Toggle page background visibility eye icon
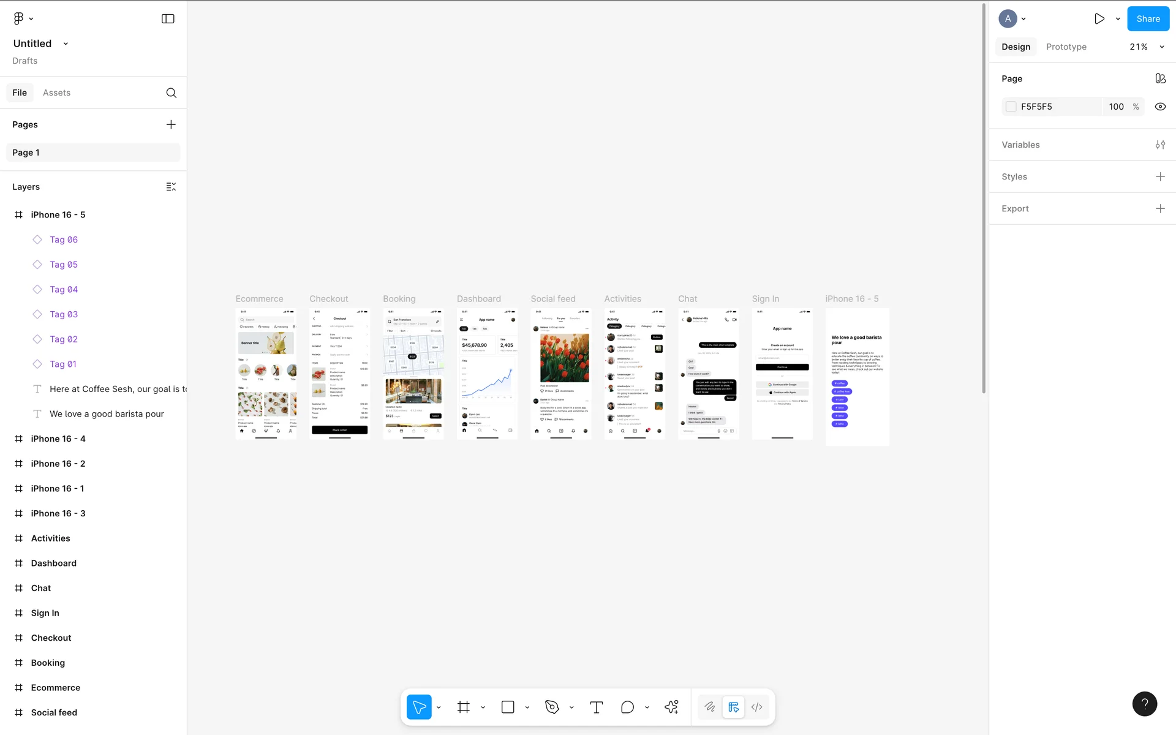This screenshot has height=735, width=1176. (x=1160, y=107)
